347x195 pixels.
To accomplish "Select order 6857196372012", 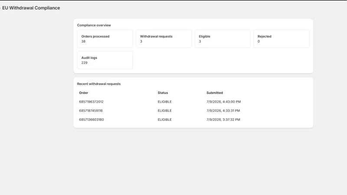I will 91,102.
